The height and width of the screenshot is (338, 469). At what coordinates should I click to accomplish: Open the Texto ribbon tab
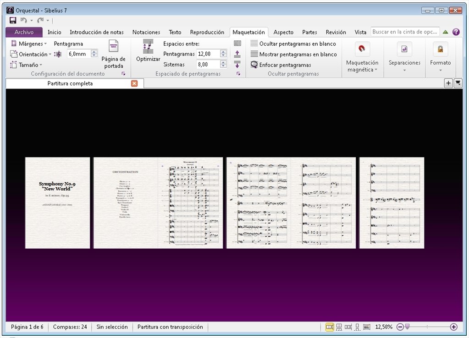(x=175, y=32)
